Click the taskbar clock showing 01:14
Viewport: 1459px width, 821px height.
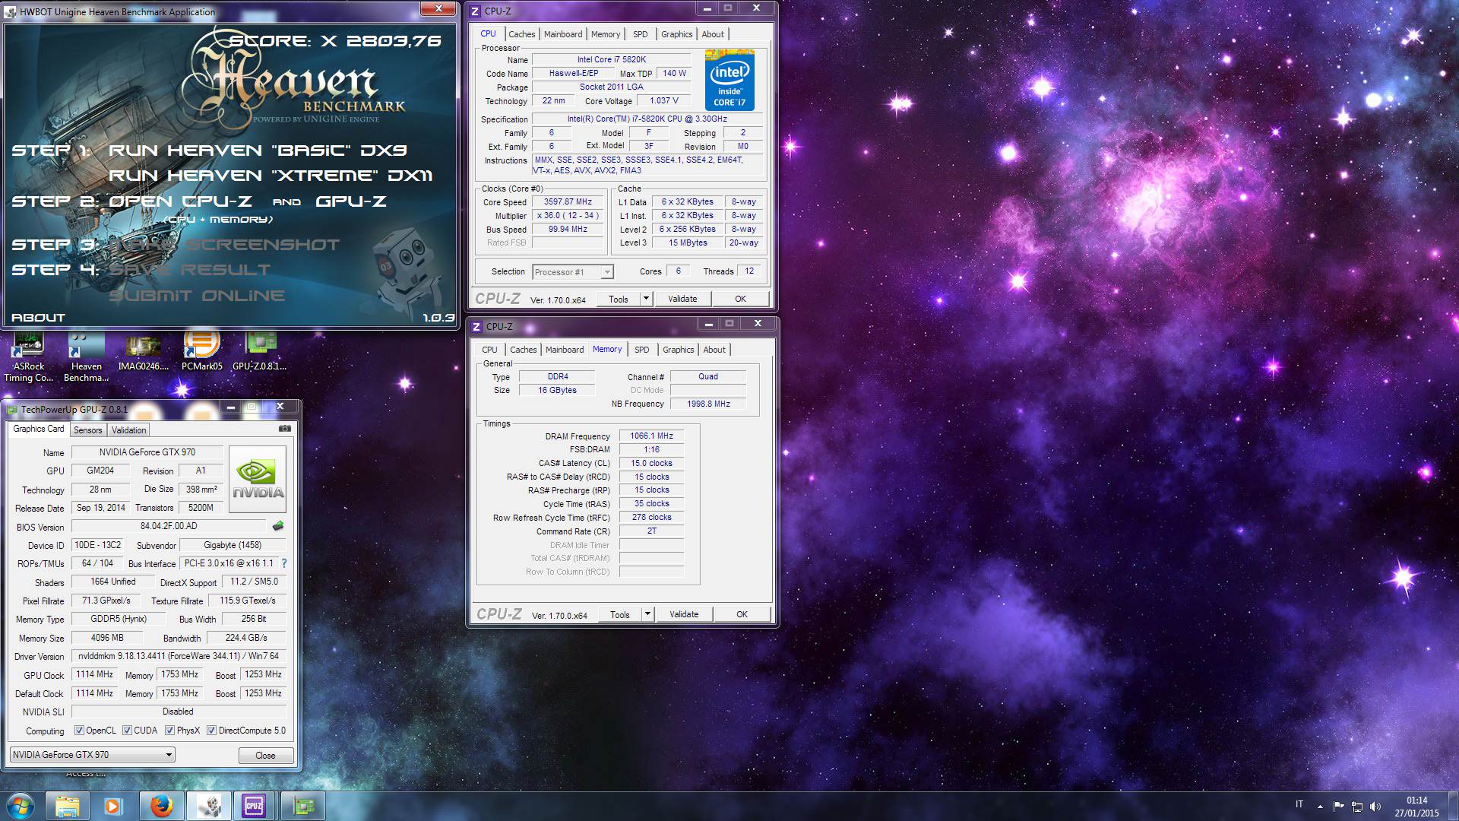(x=1416, y=806)
